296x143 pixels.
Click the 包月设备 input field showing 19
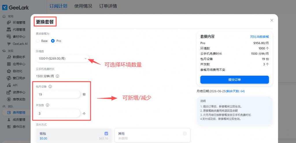[x=58, y=94]
